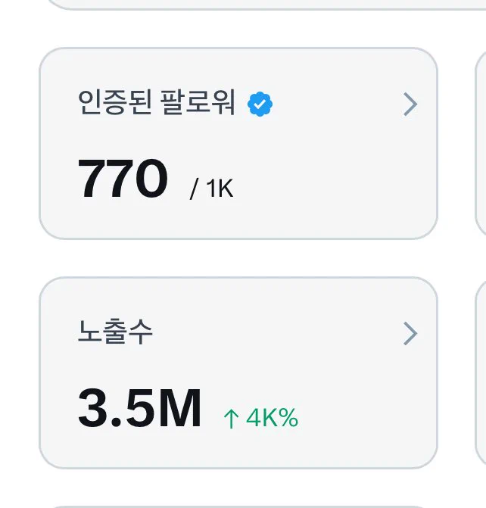Click the 770 follower count
The width and height of the screenshot is (486, 508).
click(123, 178)
